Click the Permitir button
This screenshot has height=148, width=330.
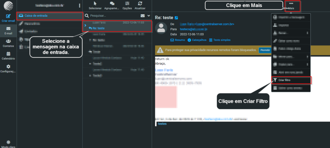(x=265, y=50)
